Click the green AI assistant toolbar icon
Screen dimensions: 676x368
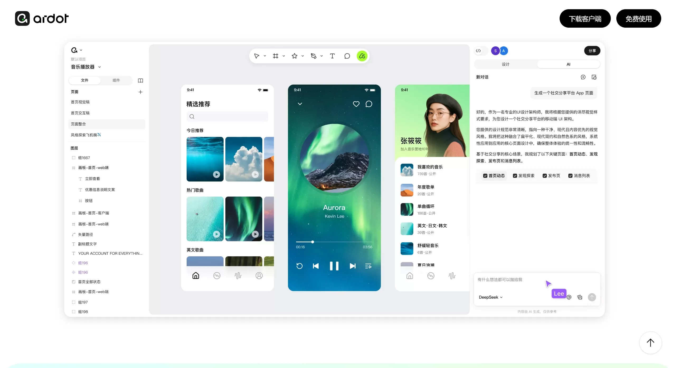pyautogui.click(x=362, y=56)
